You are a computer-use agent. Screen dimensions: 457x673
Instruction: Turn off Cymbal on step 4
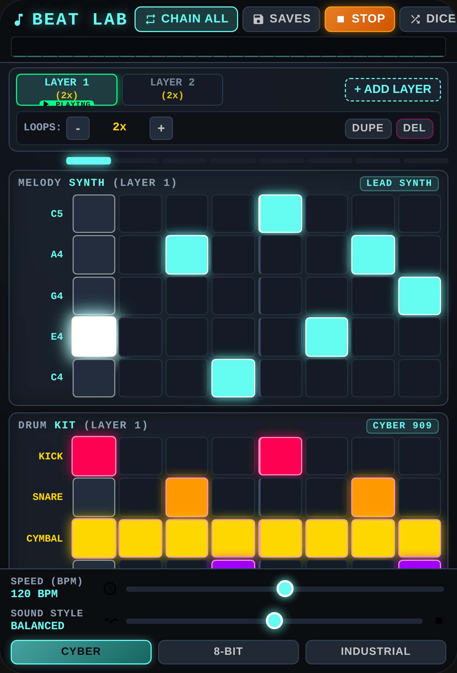click(233, 538)
